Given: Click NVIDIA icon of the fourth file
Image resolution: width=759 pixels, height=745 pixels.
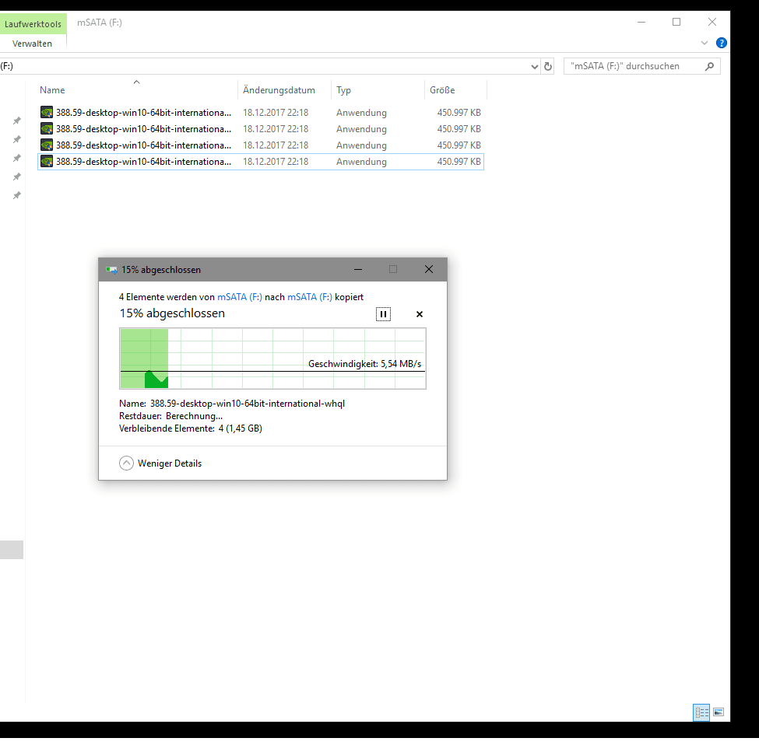Looking at the screenshot, I should point(47,162).
